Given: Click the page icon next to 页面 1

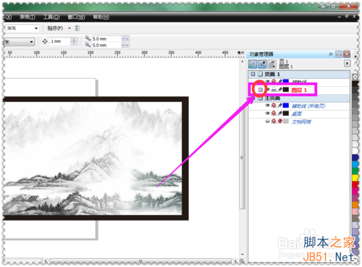Looking at the screenshot, I should coord(260,74).
